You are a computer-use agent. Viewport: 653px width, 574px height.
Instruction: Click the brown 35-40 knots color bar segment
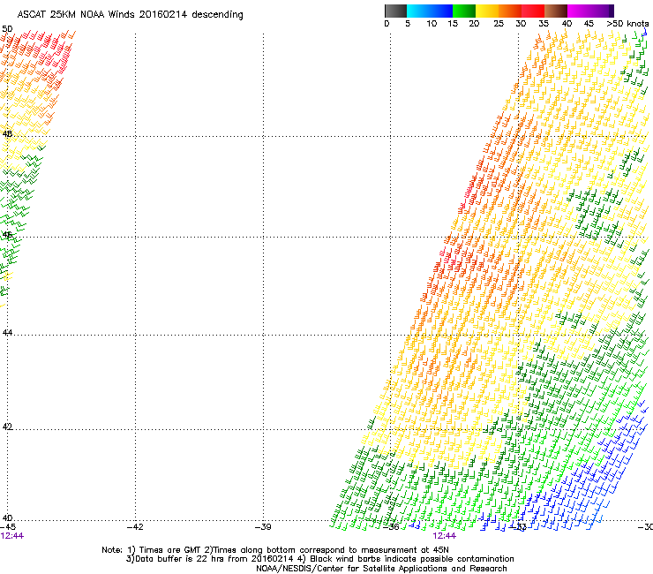coord(556,11)
